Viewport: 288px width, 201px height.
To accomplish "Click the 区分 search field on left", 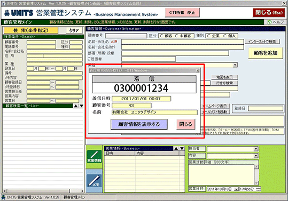I will 76,42.
